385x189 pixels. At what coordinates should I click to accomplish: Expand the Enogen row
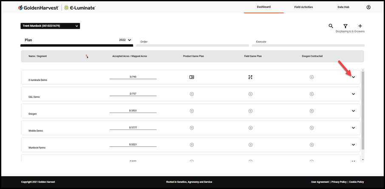[x=353, y=111]
